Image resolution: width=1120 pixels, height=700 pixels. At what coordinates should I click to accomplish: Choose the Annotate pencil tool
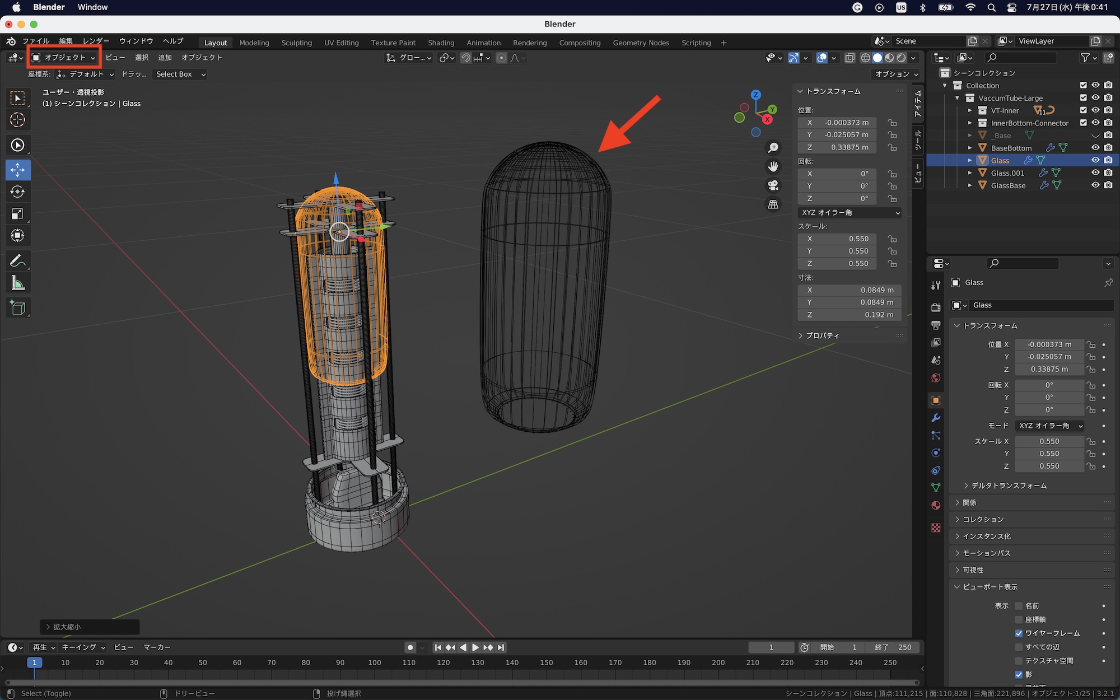[17, 261]
